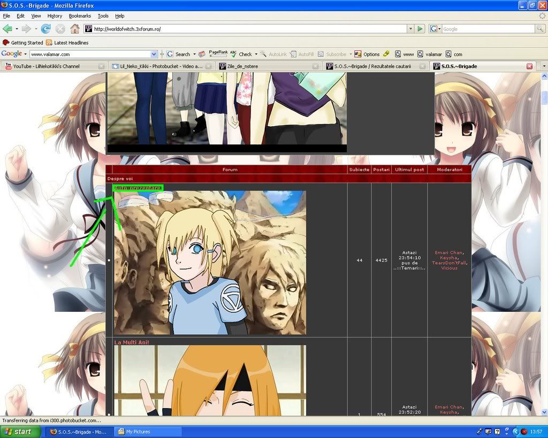This screenshot has height=438, width=548.
Task: Click the greyed Stop loading icon
Action: pos(60,29)
